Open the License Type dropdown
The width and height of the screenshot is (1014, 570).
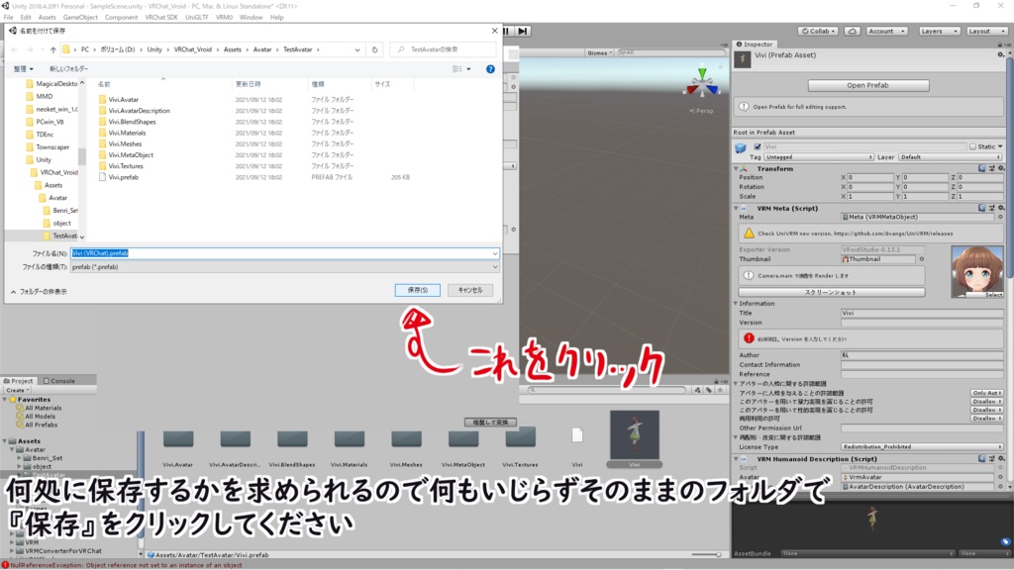920,447
